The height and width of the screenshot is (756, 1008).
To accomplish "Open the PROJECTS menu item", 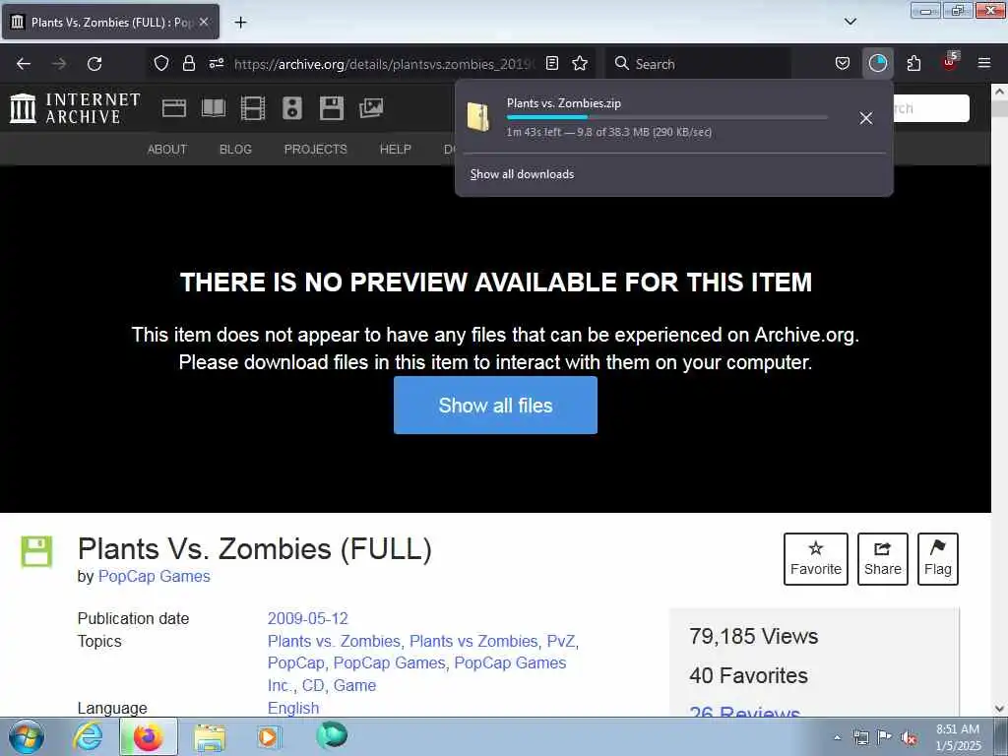I will (316, 150).
